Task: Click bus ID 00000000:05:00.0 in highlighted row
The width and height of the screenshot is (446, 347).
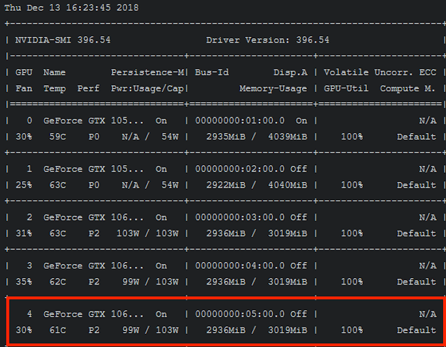Action: 240,314
